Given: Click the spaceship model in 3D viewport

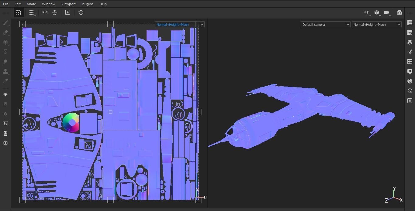Looking at the screenshot, I should coord(301,117).
